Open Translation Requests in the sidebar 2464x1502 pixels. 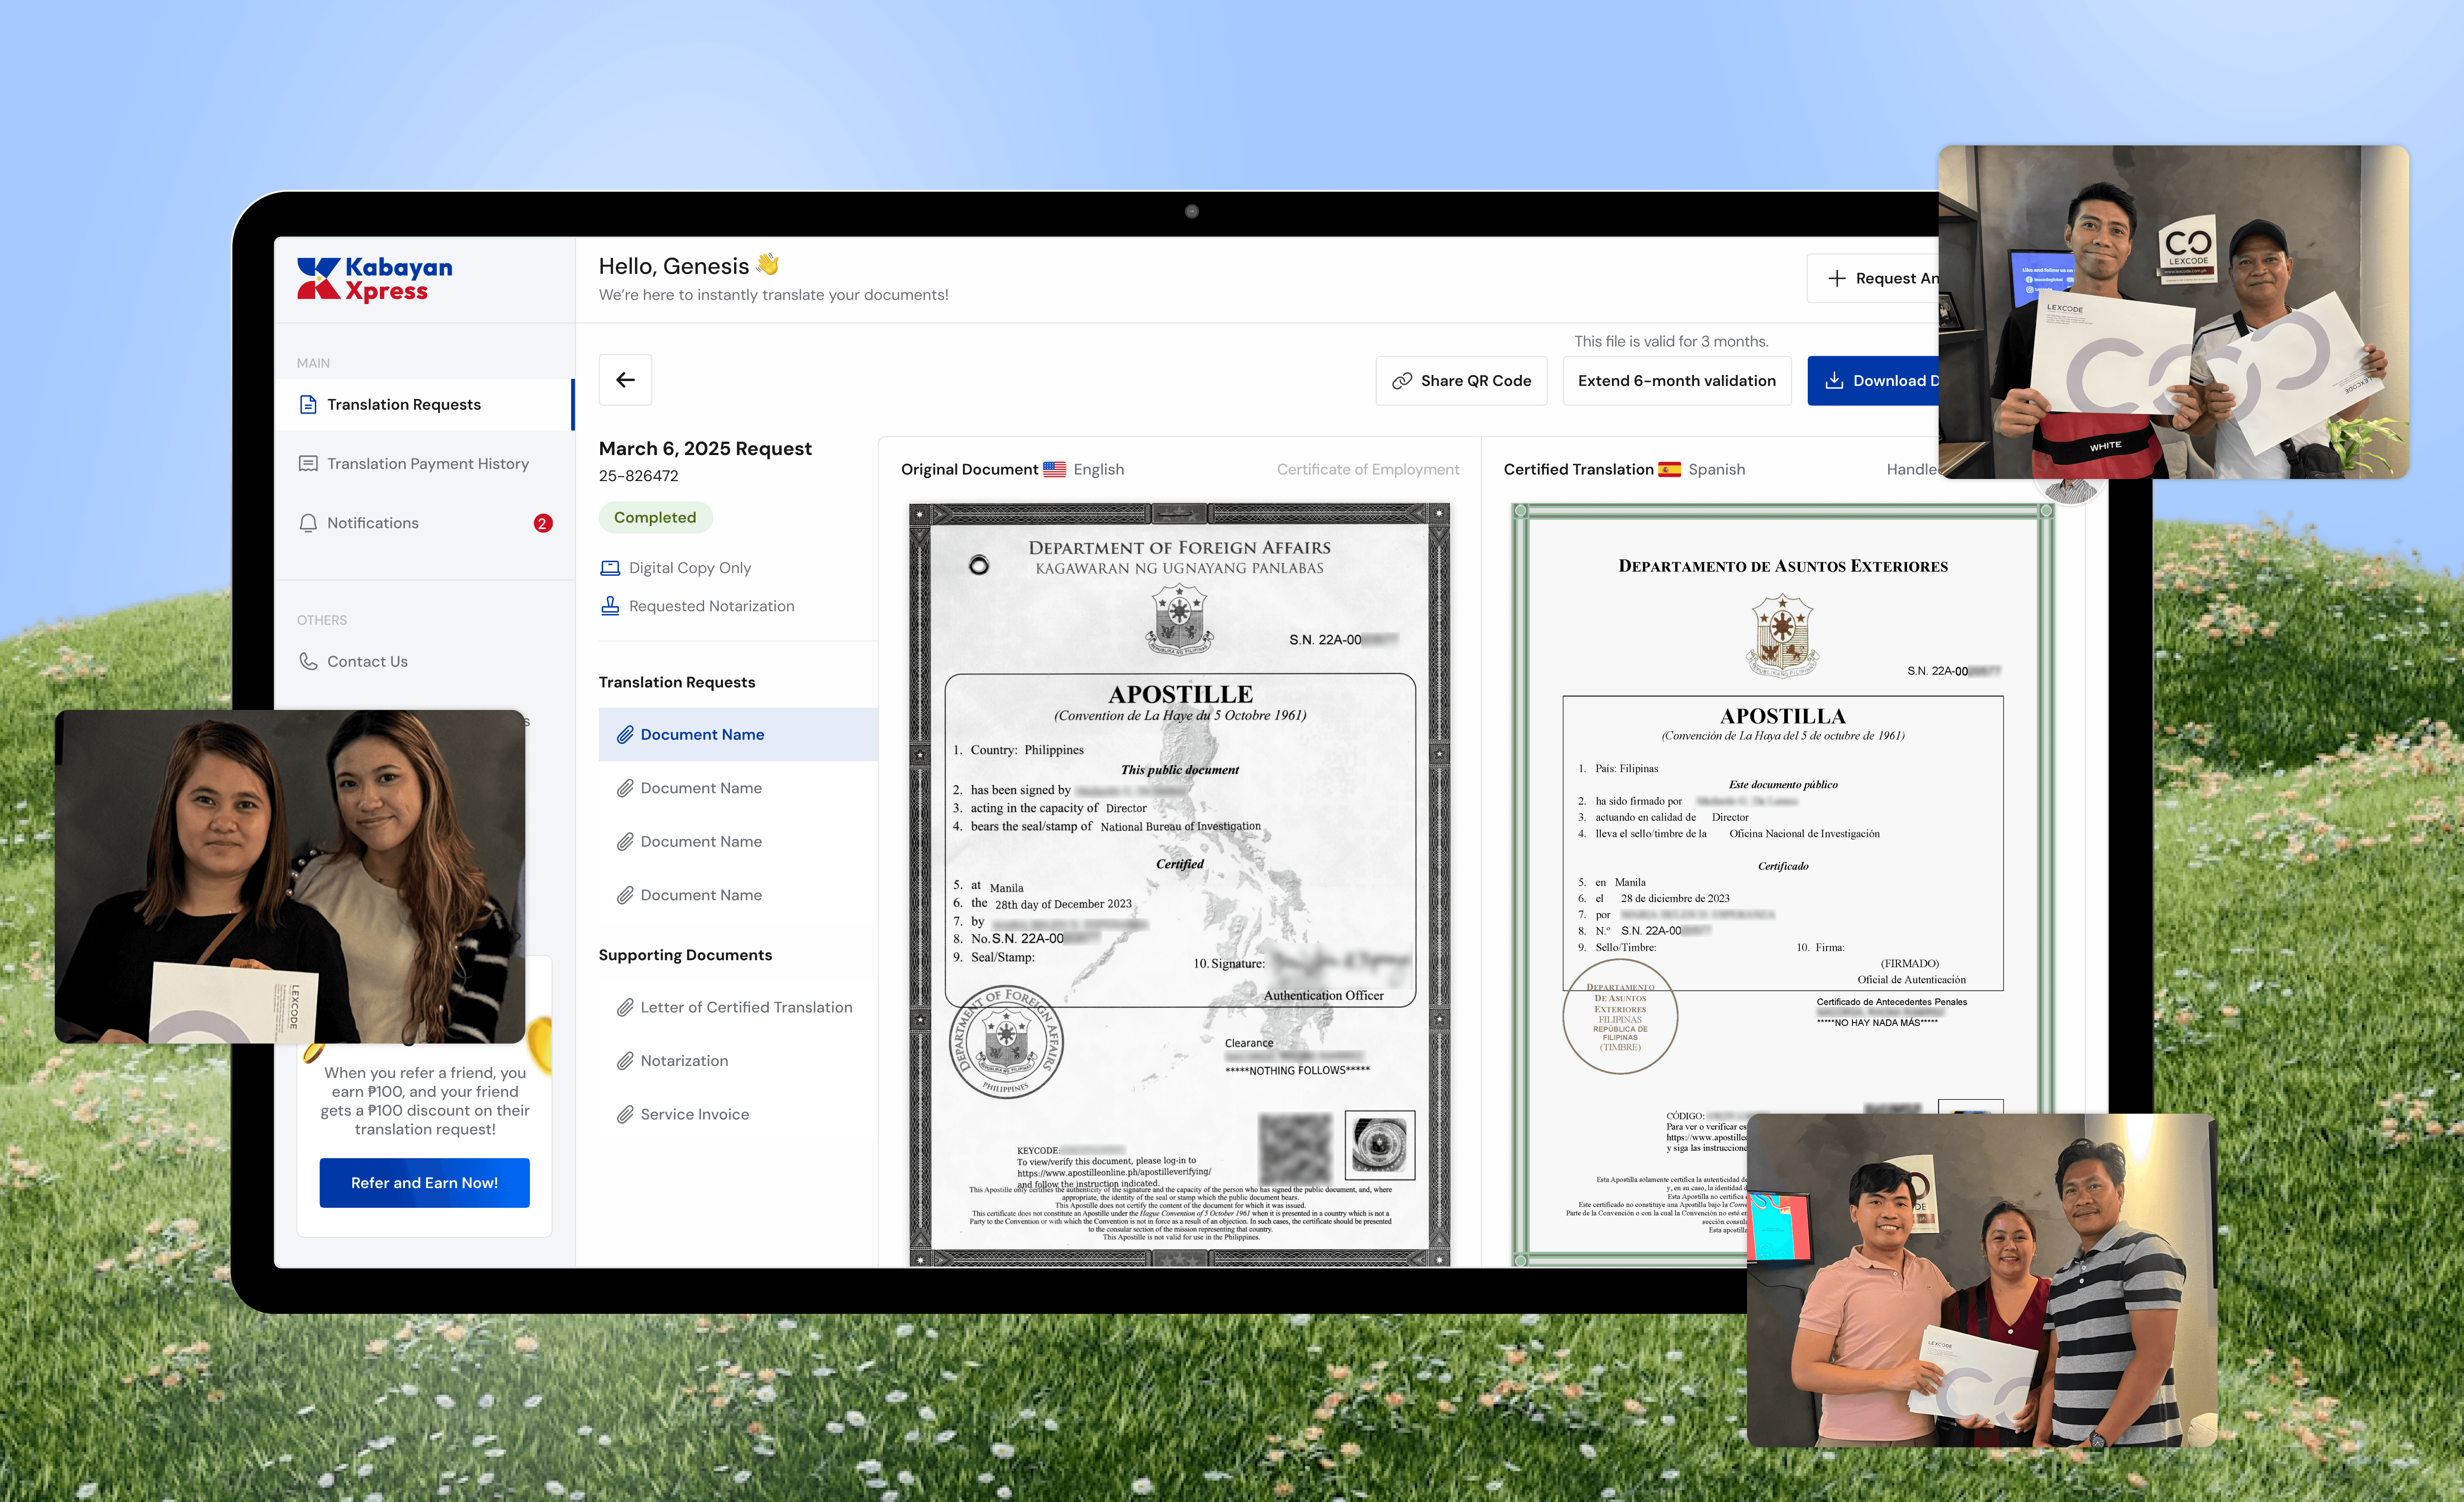click(x=404, y=405)
